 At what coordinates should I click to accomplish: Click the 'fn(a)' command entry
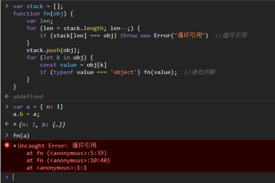tap(21, 135)
